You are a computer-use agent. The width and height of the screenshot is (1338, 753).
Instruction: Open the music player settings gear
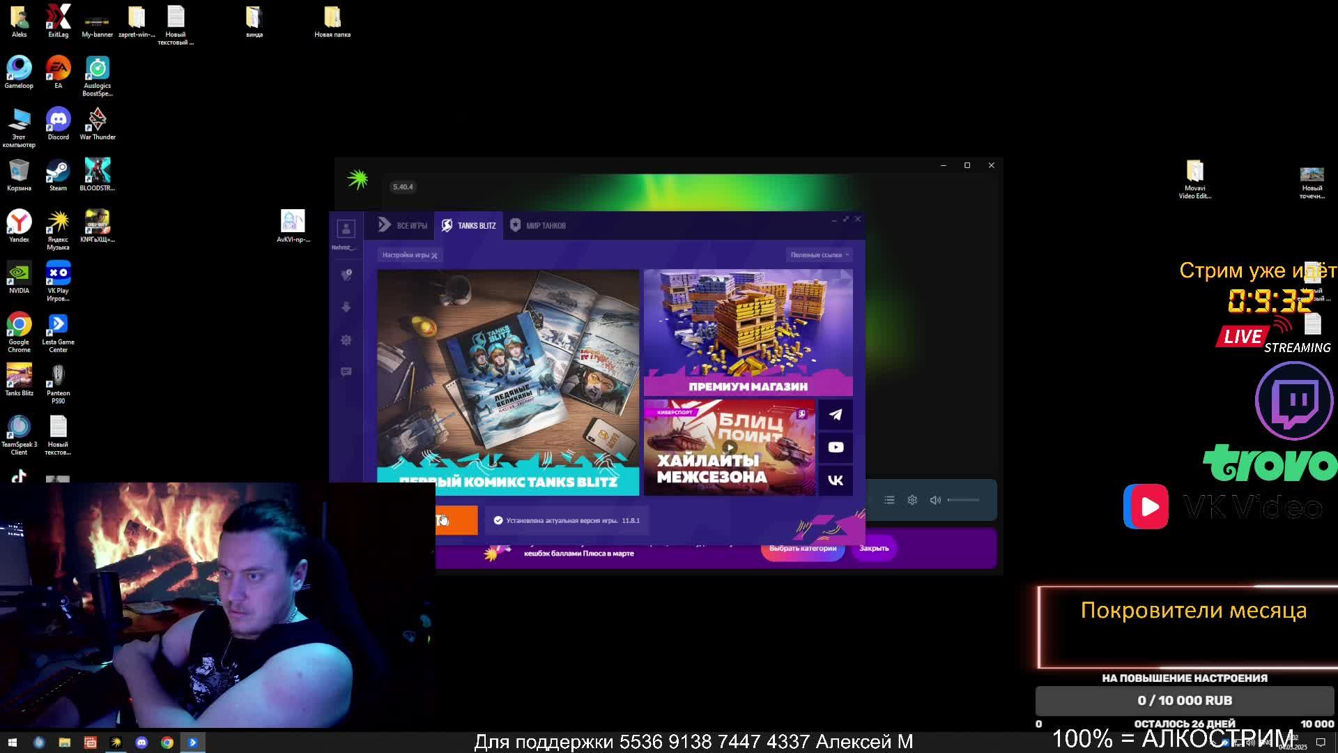[x=912, y=500]
